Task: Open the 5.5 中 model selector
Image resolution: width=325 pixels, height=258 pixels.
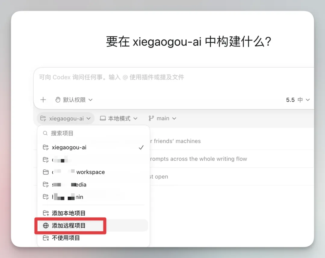Action: point(298,100)
